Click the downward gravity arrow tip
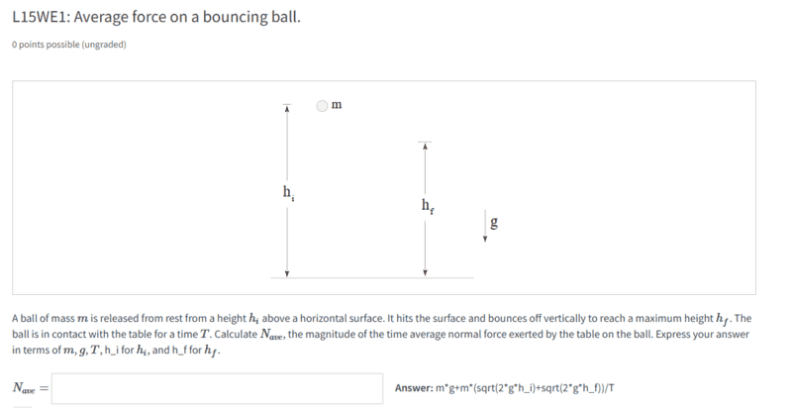The height and width of the screenshot is (408, 792). click(x=485, y=241)
